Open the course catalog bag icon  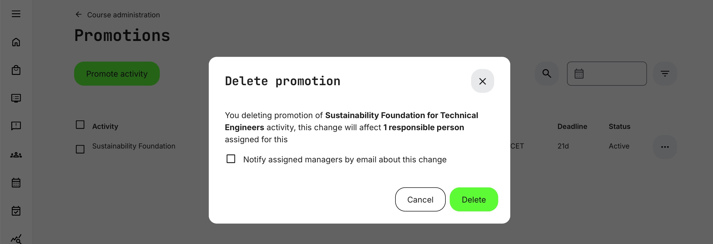[16, 70]
